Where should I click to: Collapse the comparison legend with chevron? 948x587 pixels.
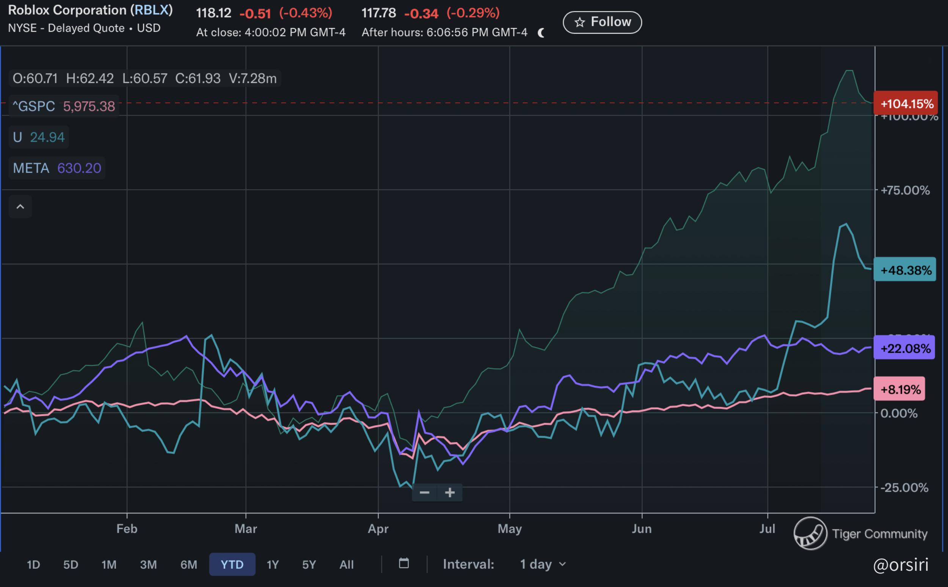pyautogui.click(x=20, y=207)
